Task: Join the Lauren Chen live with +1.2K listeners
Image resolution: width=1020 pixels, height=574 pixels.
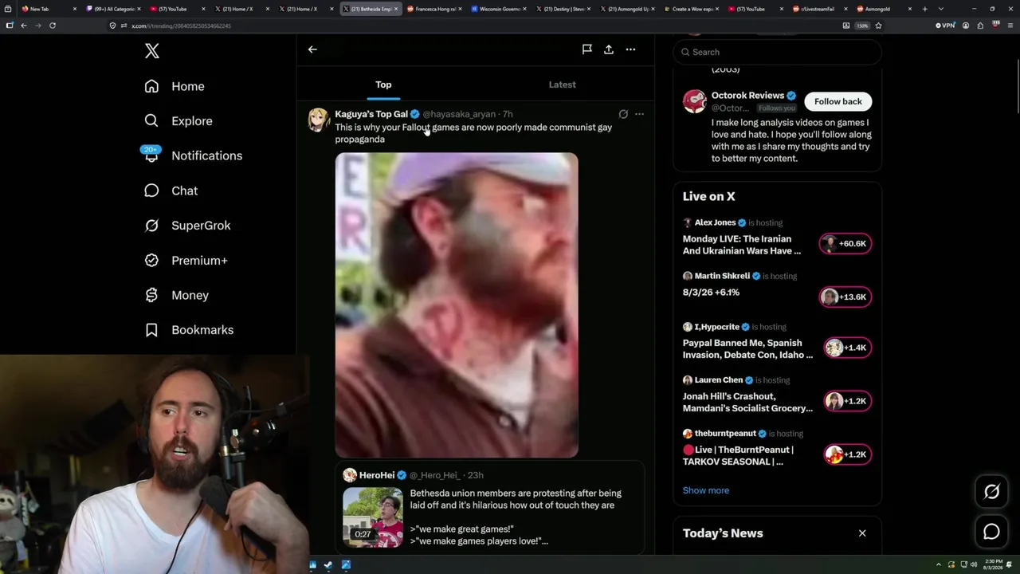Action: click(848, 401)
